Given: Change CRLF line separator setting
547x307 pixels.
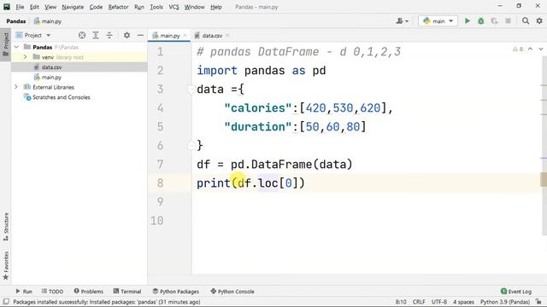Looking at the screenshot, I should pyautogui.click(x=419, y=302).
